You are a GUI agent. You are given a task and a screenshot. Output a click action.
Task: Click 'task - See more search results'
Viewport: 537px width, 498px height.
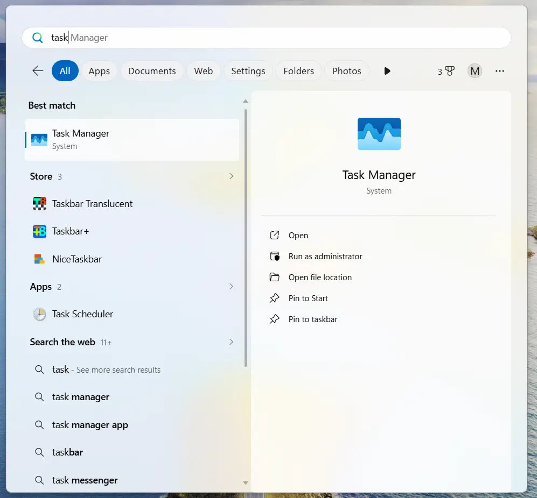[132, 369]
